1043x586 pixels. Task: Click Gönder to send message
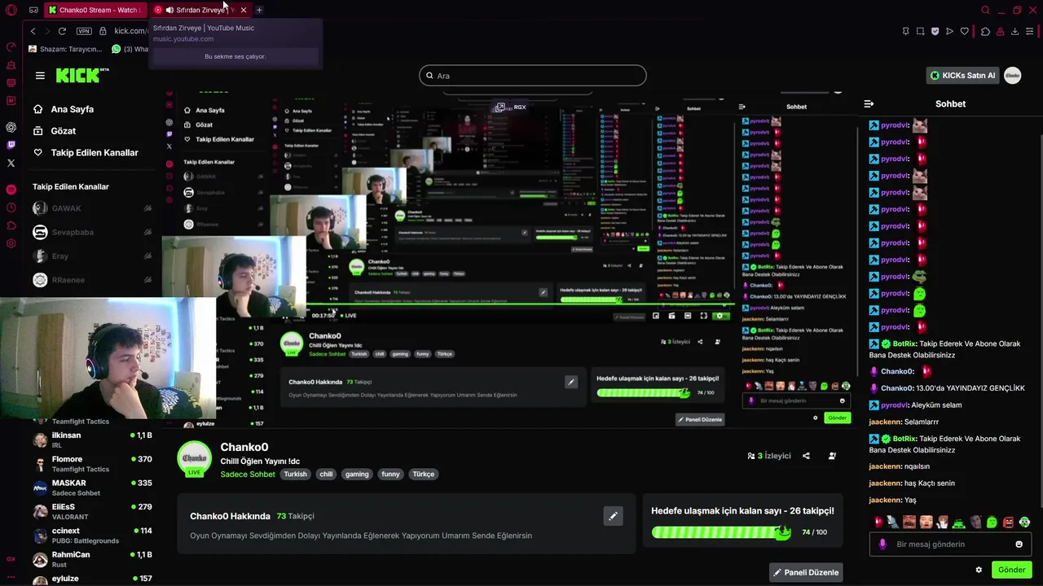pos(1012,570)
